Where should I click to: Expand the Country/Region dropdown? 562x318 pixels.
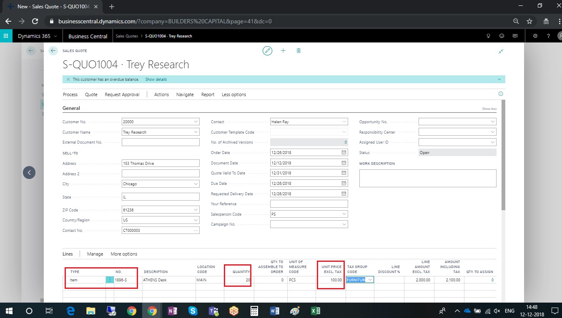(196, 220)
